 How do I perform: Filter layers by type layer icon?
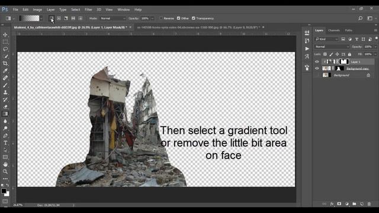356,39
